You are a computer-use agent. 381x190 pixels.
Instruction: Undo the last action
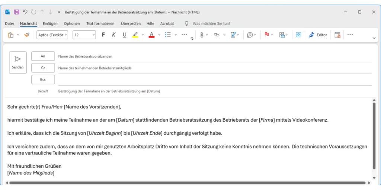25,12
